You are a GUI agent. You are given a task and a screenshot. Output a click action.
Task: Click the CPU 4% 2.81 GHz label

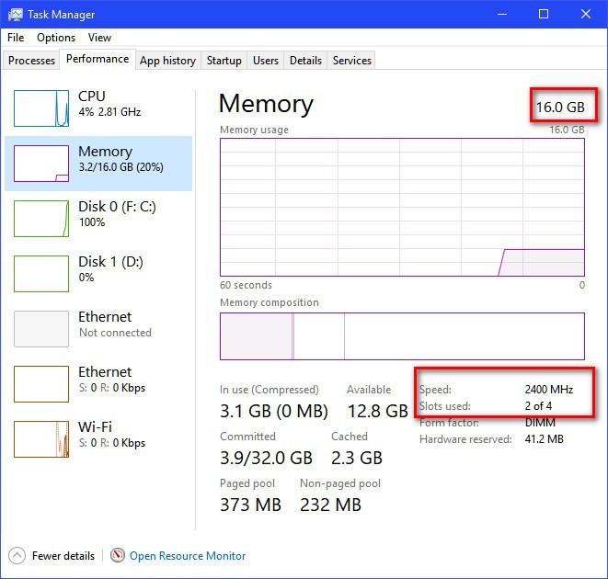[109, 104]
